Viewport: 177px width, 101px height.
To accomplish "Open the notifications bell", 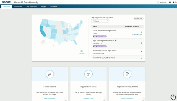I will [173, 2].
